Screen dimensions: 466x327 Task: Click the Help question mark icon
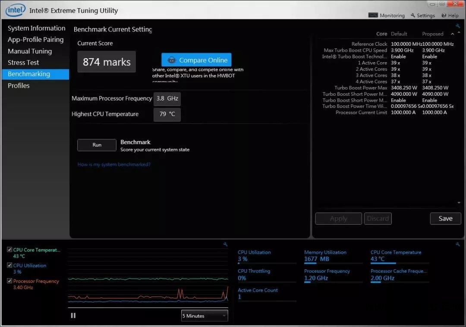pos(444,16)
